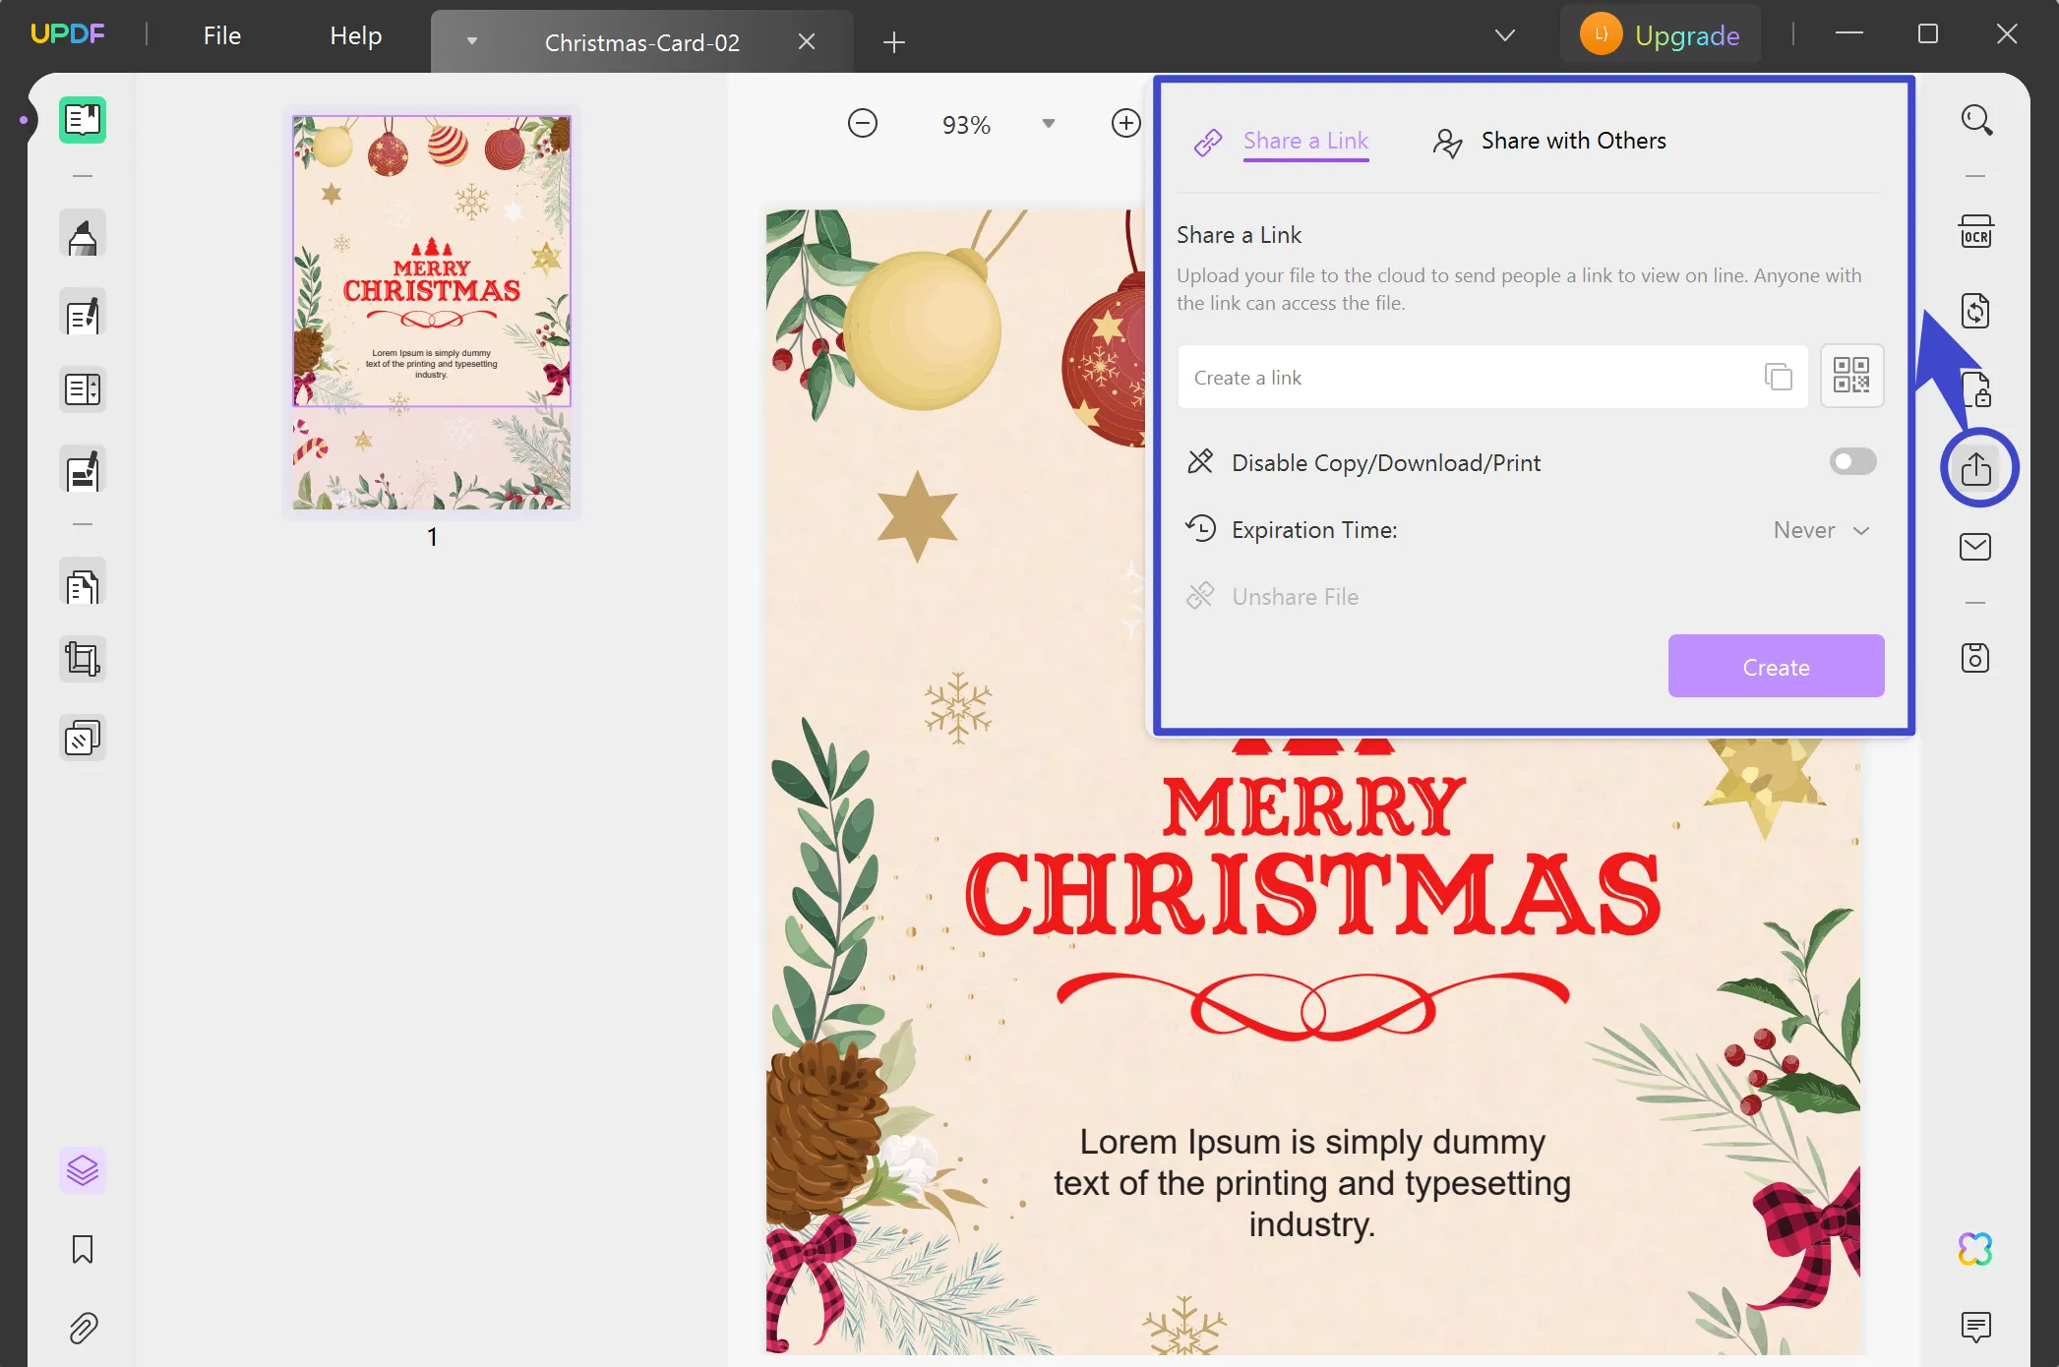Expand the zoom percentage dropdown
The image size is (2059, 1367).
(1049, 124)
